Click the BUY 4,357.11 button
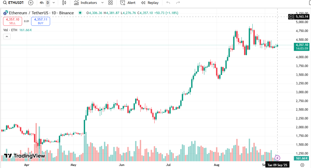This screenshot has width=311, height=168. 41,21
